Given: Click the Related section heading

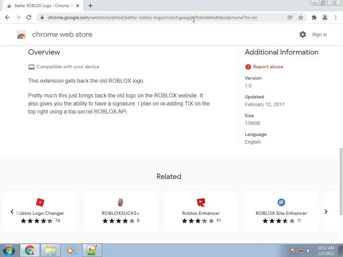Looking at the screenshot, I should pos(169,176).
